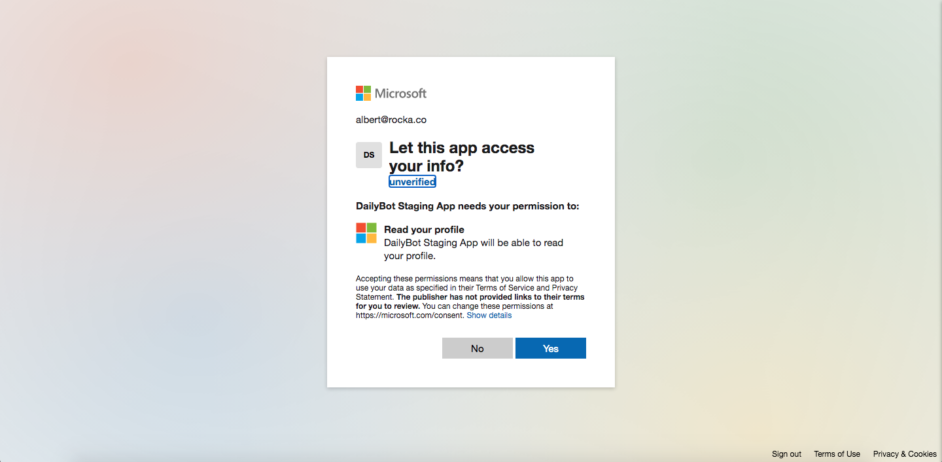Open the Terms of Use footer link

[x=837, y=454]
